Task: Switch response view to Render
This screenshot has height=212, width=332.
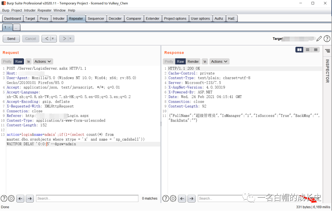Action: [193, 62]
